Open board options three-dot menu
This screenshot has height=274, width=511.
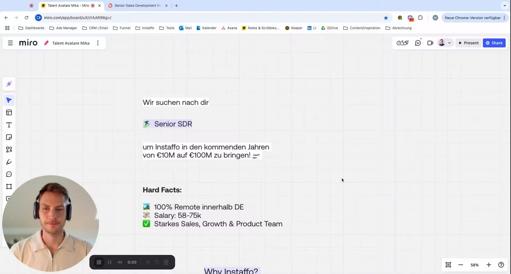pos(98,43)
